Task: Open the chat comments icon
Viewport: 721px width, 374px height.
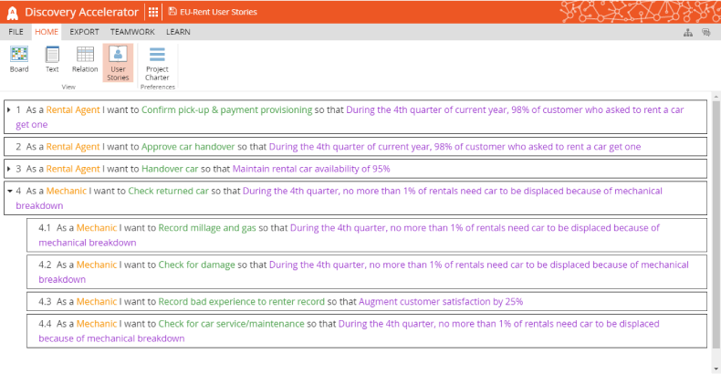Action: click(706, 32)
